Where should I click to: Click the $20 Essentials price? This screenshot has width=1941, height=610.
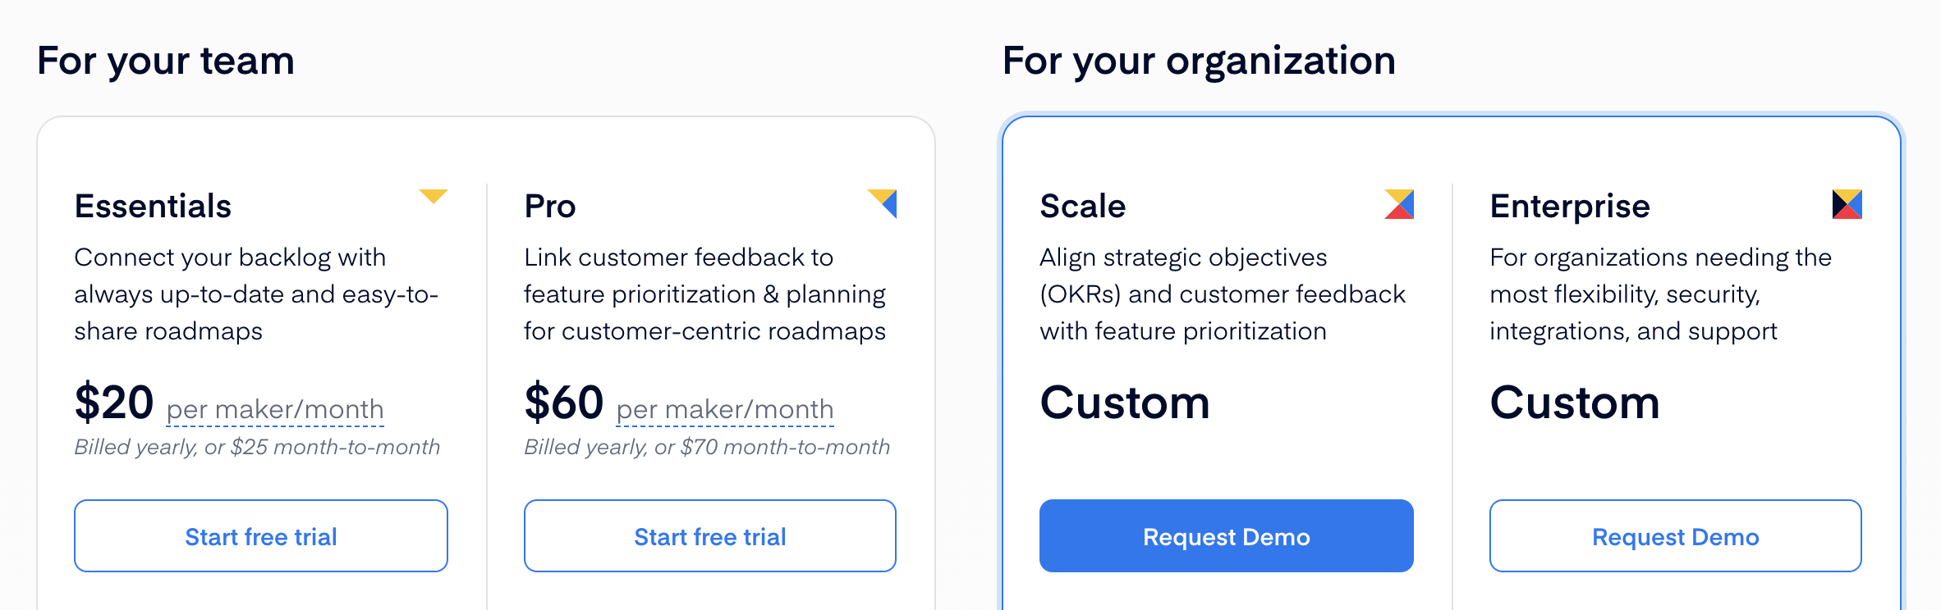pos(114,402)
